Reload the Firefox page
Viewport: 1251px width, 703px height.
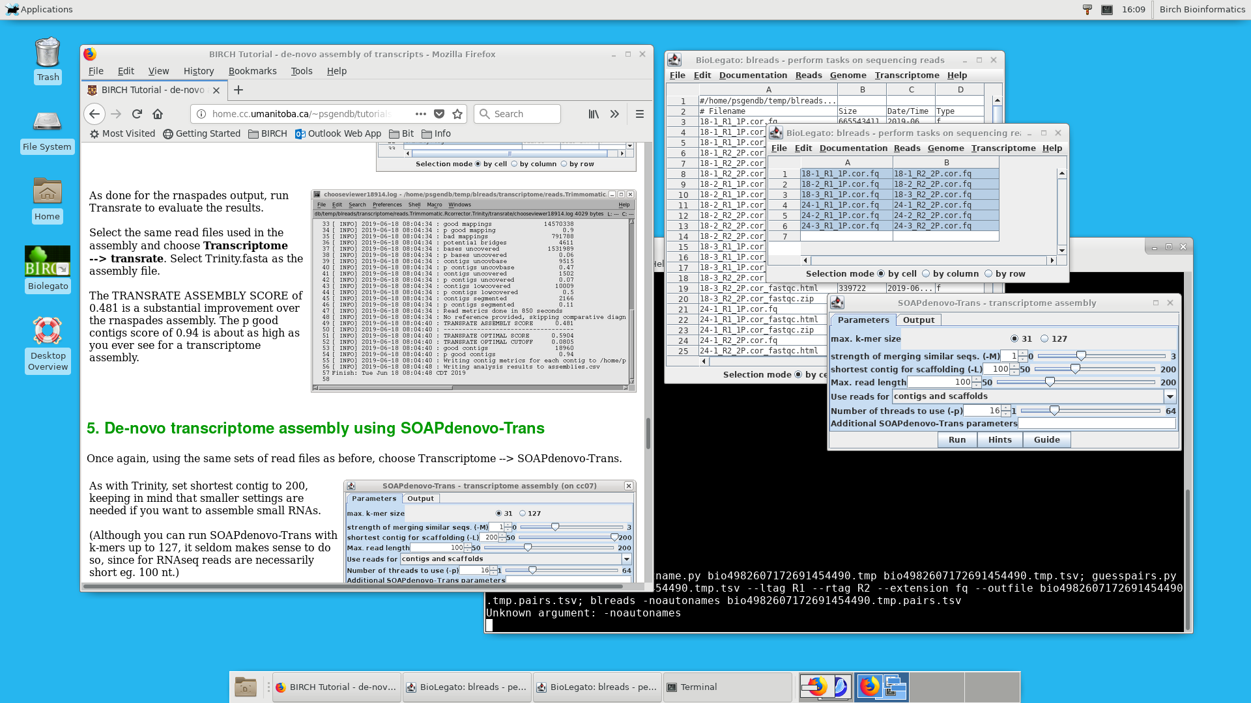[137, 114]
